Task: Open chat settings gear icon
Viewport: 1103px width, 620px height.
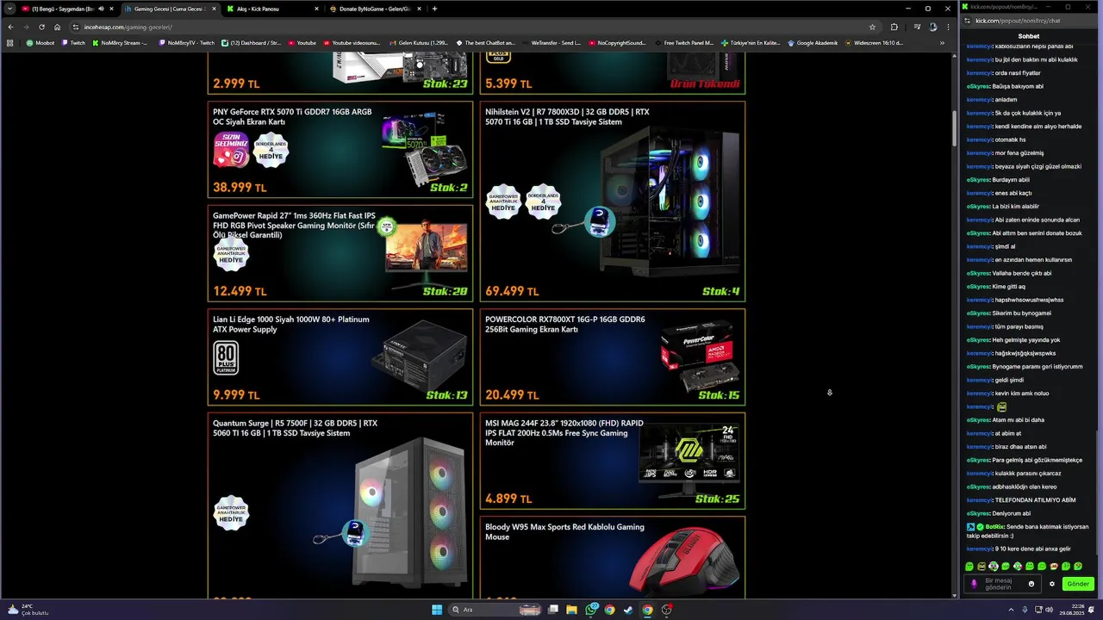Action: pos(1052,584)
